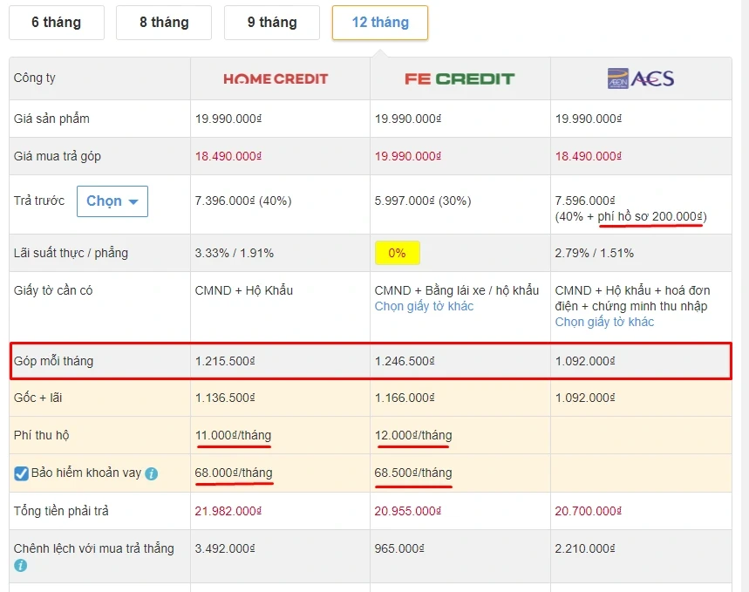Select the 6 tháng tab
This screenshot has height=592, width=749.
point(56,23)
